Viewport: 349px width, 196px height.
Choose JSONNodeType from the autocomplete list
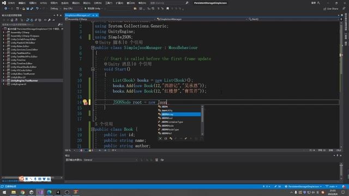(x=179, y=130)
